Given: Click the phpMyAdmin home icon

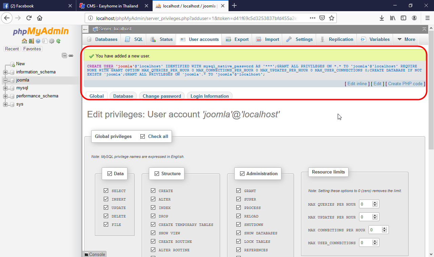Looking at the screenshot, I should (24, 41).
